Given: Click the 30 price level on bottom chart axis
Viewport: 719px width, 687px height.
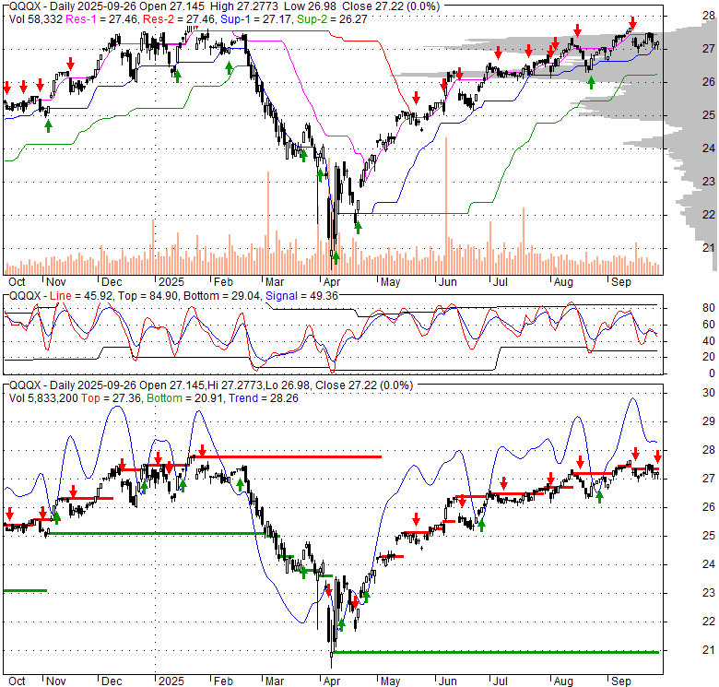Looking at the screenshot, I should click(709, 393).
